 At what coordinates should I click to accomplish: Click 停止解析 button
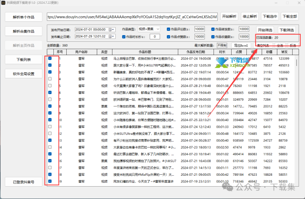pyautogui.click(x=250, y=17)
